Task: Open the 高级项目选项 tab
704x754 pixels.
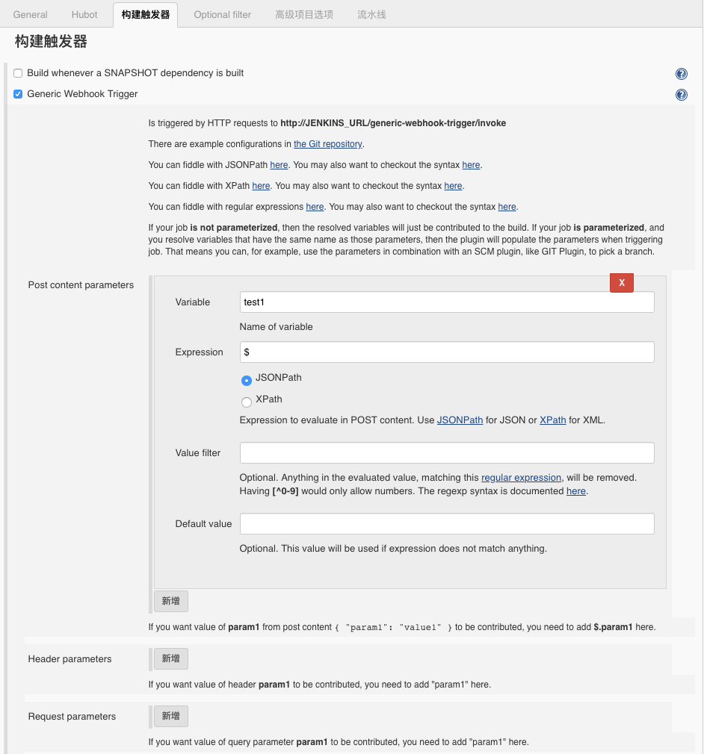Action: [303, 14]
